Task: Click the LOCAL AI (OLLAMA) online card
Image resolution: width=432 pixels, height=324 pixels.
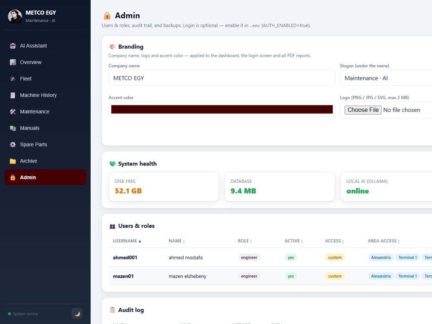Action: point(386,187)
